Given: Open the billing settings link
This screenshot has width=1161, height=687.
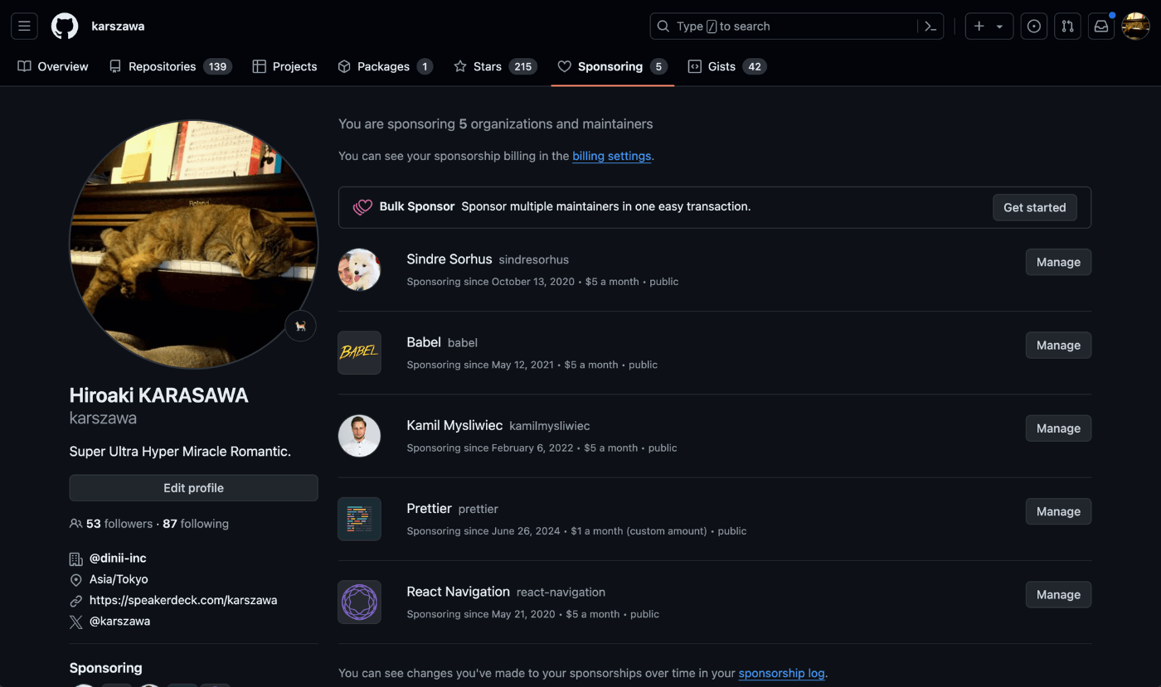Looking at the screenshot, I should coord(611,156).
